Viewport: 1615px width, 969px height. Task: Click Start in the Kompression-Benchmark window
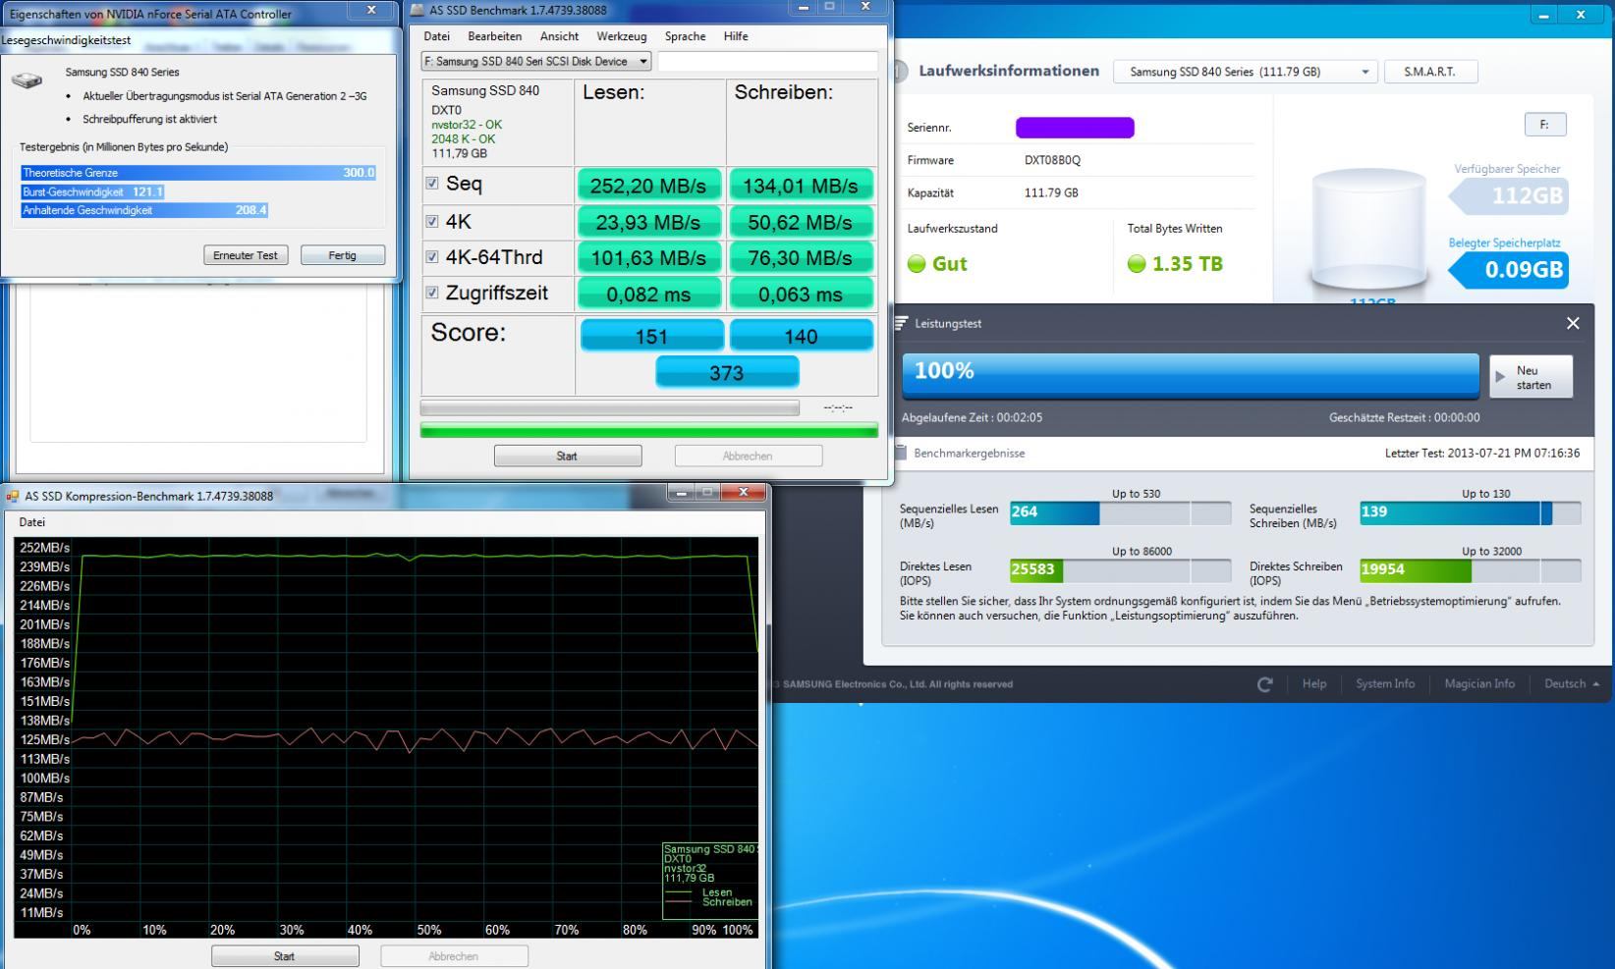pos(285,955)
